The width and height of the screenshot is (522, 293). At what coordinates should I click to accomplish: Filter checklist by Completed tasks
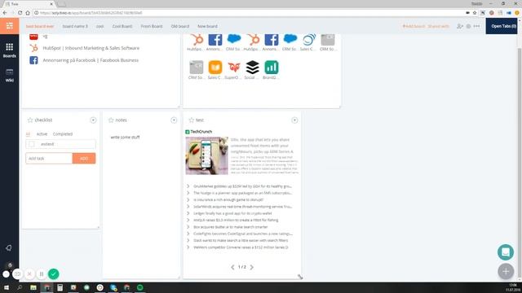point(63,134)
